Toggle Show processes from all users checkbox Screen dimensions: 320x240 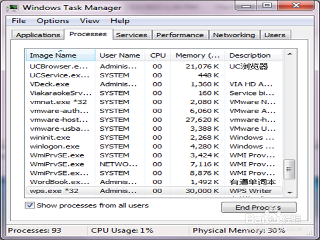(30, 205)
